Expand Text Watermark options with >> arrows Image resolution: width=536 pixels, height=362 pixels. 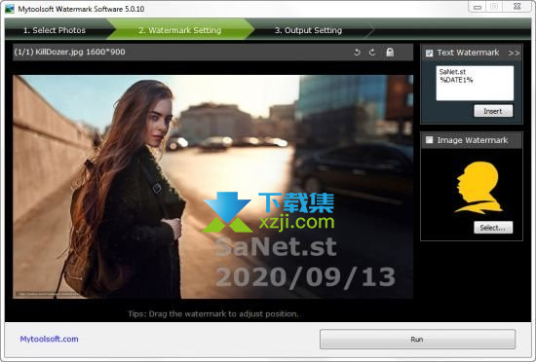pyautogui.click(x=514, y=53)
